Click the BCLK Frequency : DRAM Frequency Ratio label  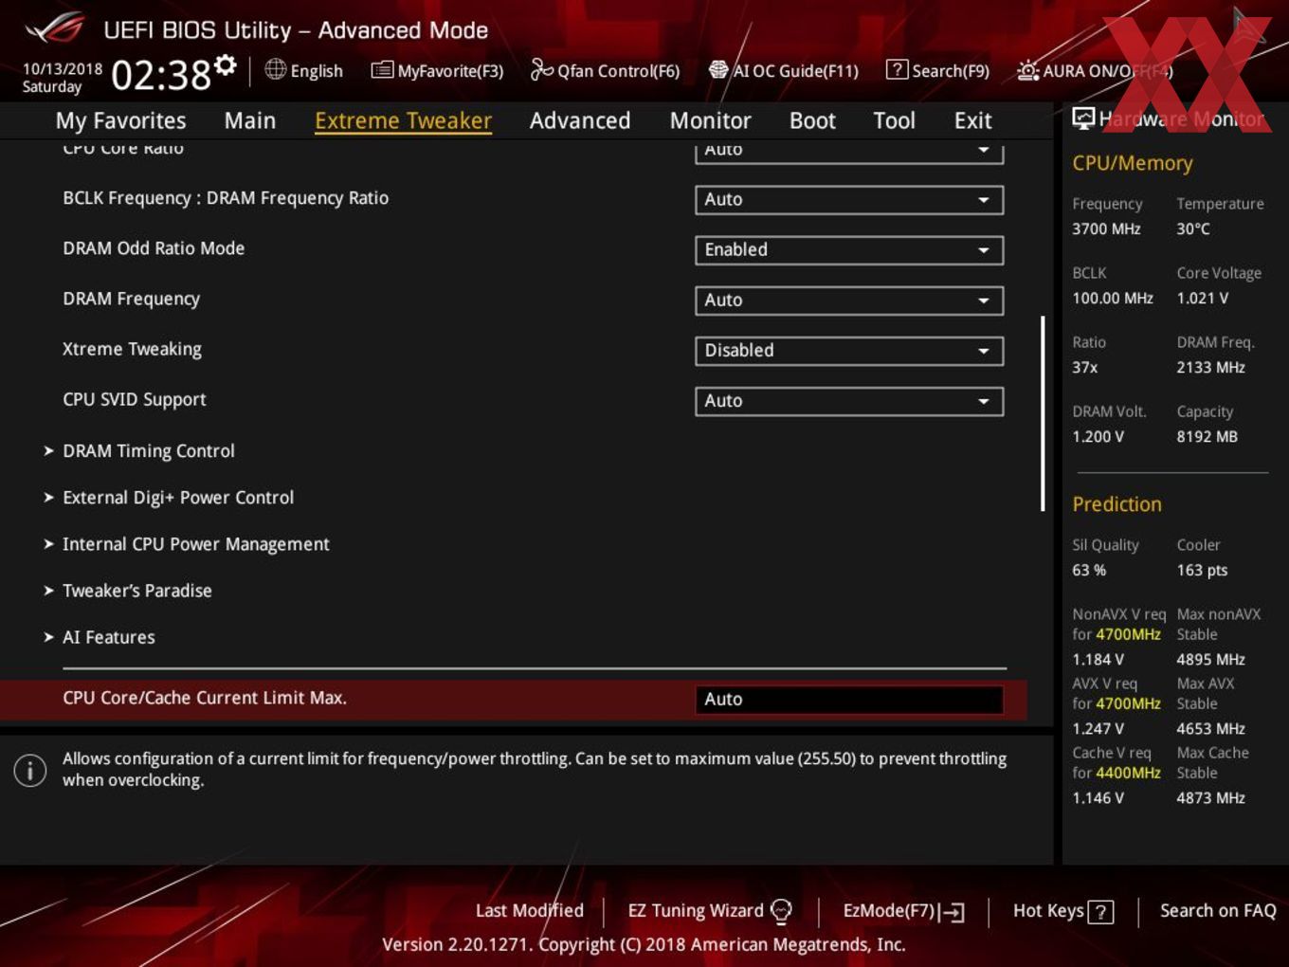pos(226,198)
